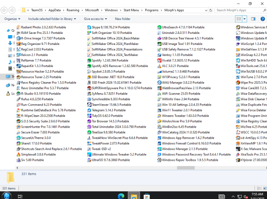The height and width of the screenshot is (199, 267).
Task: Select the Rufus 4.8.2250 Portable icon
Action: coord(19,99)
